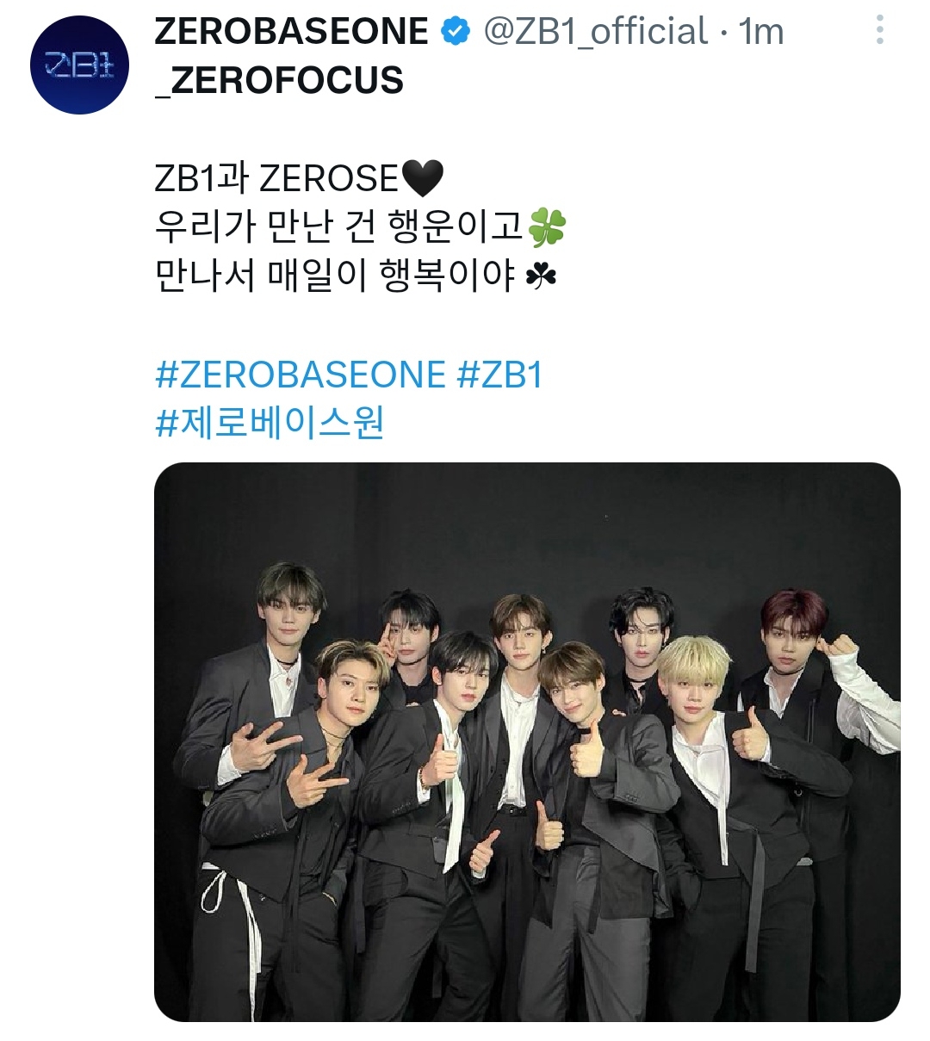Open the ZB1 profile avatar
This screenshot has width=930, height=1041.
(78, 64)
